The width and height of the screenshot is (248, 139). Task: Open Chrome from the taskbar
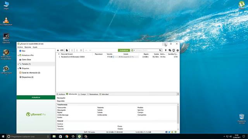67,136
